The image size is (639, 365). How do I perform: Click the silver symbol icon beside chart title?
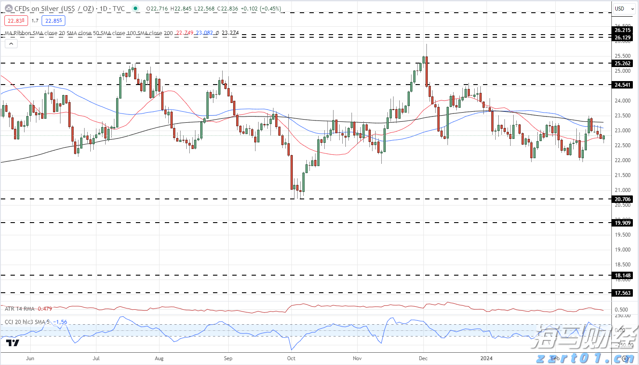click(x=8, y=8)
